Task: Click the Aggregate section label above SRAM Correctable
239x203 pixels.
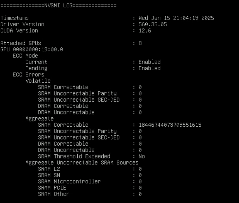Action: tap(39, 119)
